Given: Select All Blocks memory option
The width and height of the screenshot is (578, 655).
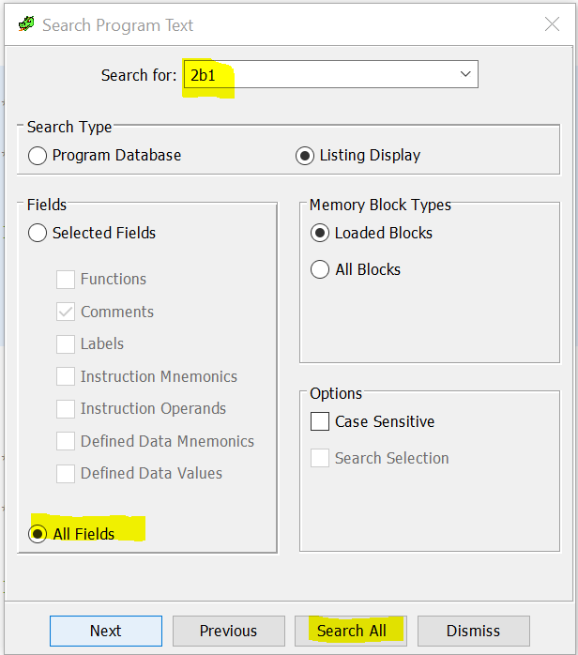Looking at the screenshot, I should [320, 269].
